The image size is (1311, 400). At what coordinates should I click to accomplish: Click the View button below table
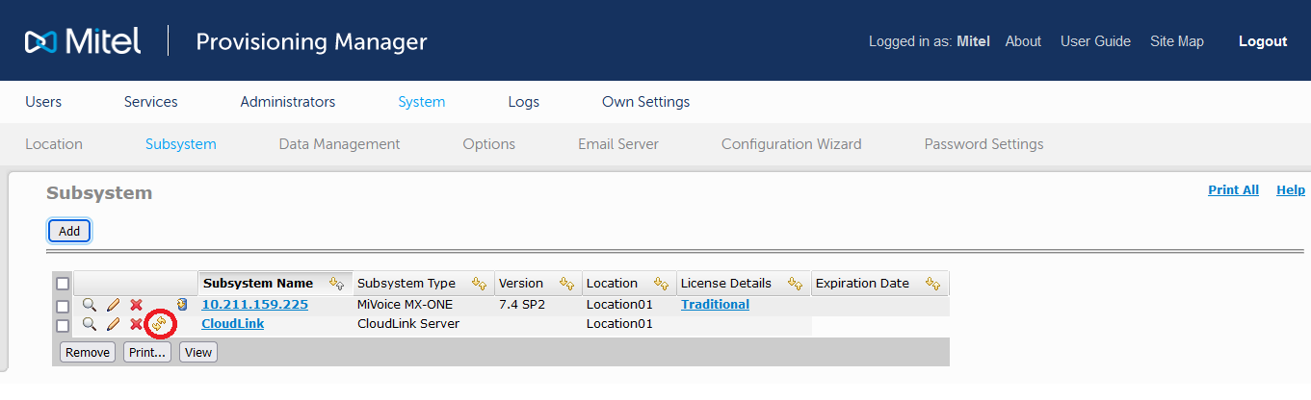(198, 353)
